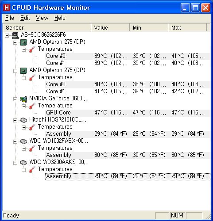This screenshot has height=221, width=213.
Task: Collapse the WDC WD1002FAEX drive node
Action: [x=15, y=141]
